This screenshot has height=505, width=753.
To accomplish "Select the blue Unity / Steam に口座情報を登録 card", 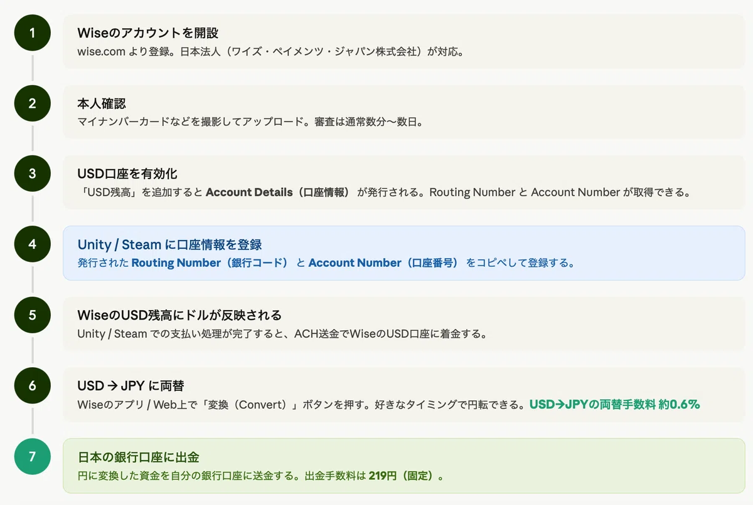I will [x=403, y=252].
